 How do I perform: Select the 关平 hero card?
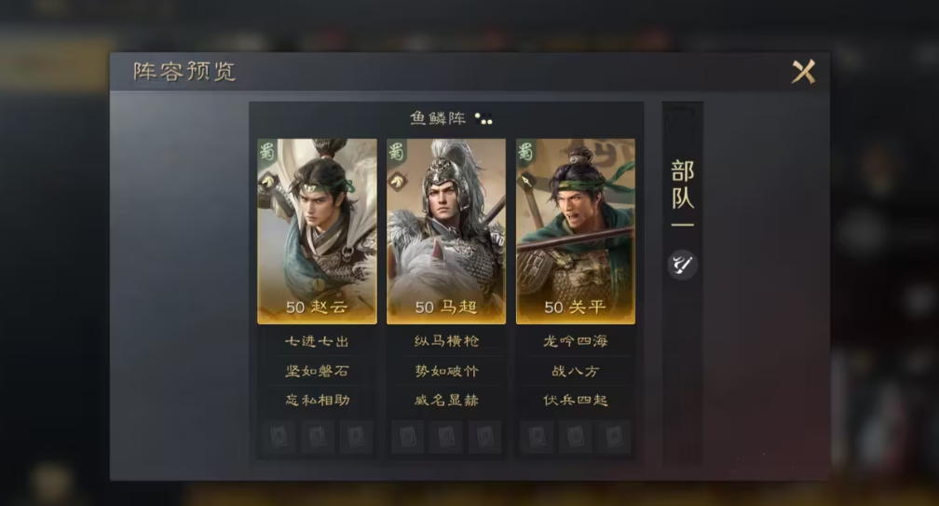[576, 231]
